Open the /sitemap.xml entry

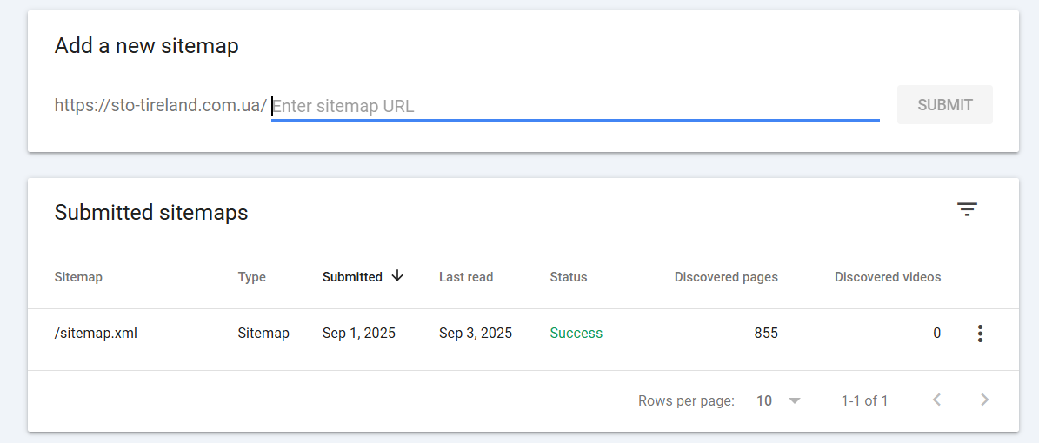(x=96, y=333)
